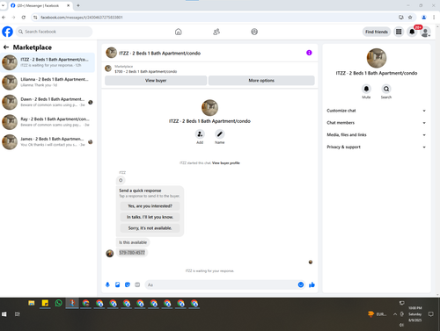The width and height of the screenshot is (440, 331).
Task: Click the message reaction icon under ITZZ
Action: pyautogui.click(x=121, y=180)
